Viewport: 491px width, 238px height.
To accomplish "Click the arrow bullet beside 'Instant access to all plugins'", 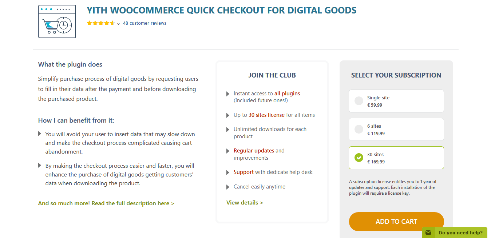I will pyautogui.click(x=228, y=94).
